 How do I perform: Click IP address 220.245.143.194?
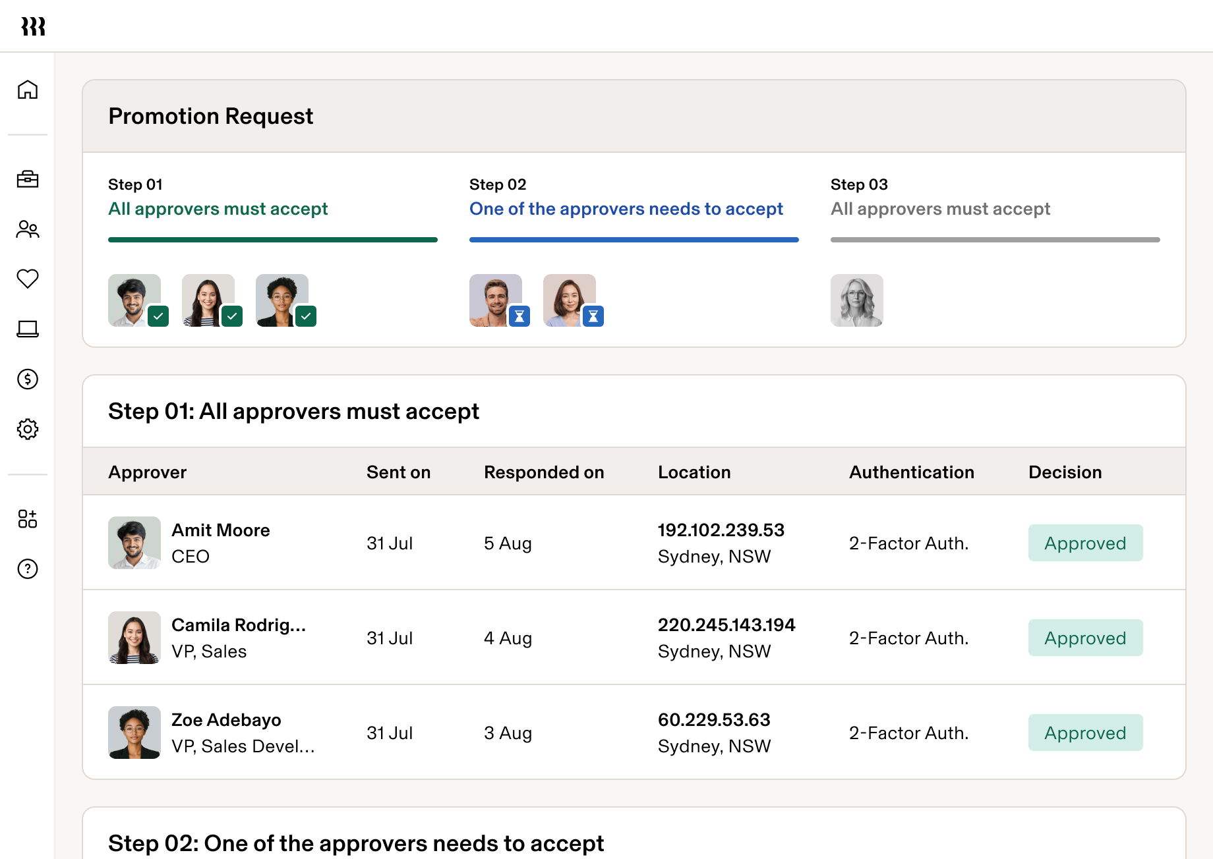(726, 625)
